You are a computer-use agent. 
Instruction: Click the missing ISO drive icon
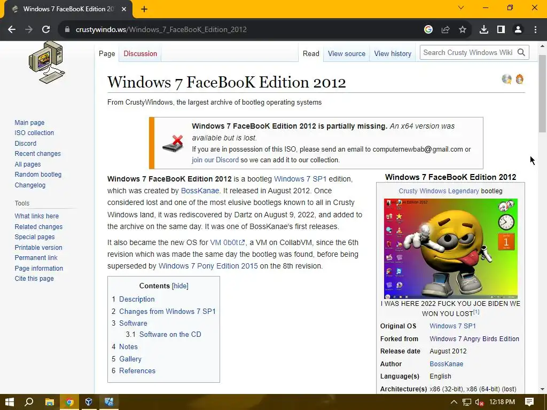click(x=174, y=143)
